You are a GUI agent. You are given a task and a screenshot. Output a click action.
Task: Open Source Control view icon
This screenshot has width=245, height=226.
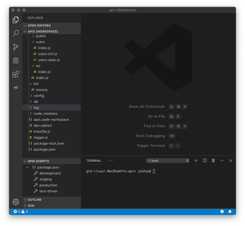(x=16, y=47)
